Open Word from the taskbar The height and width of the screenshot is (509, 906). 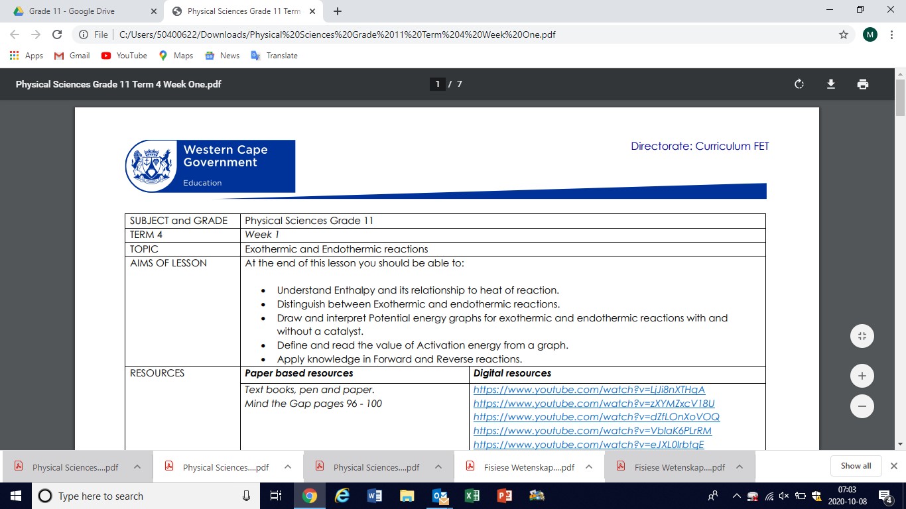coord(375,496)
